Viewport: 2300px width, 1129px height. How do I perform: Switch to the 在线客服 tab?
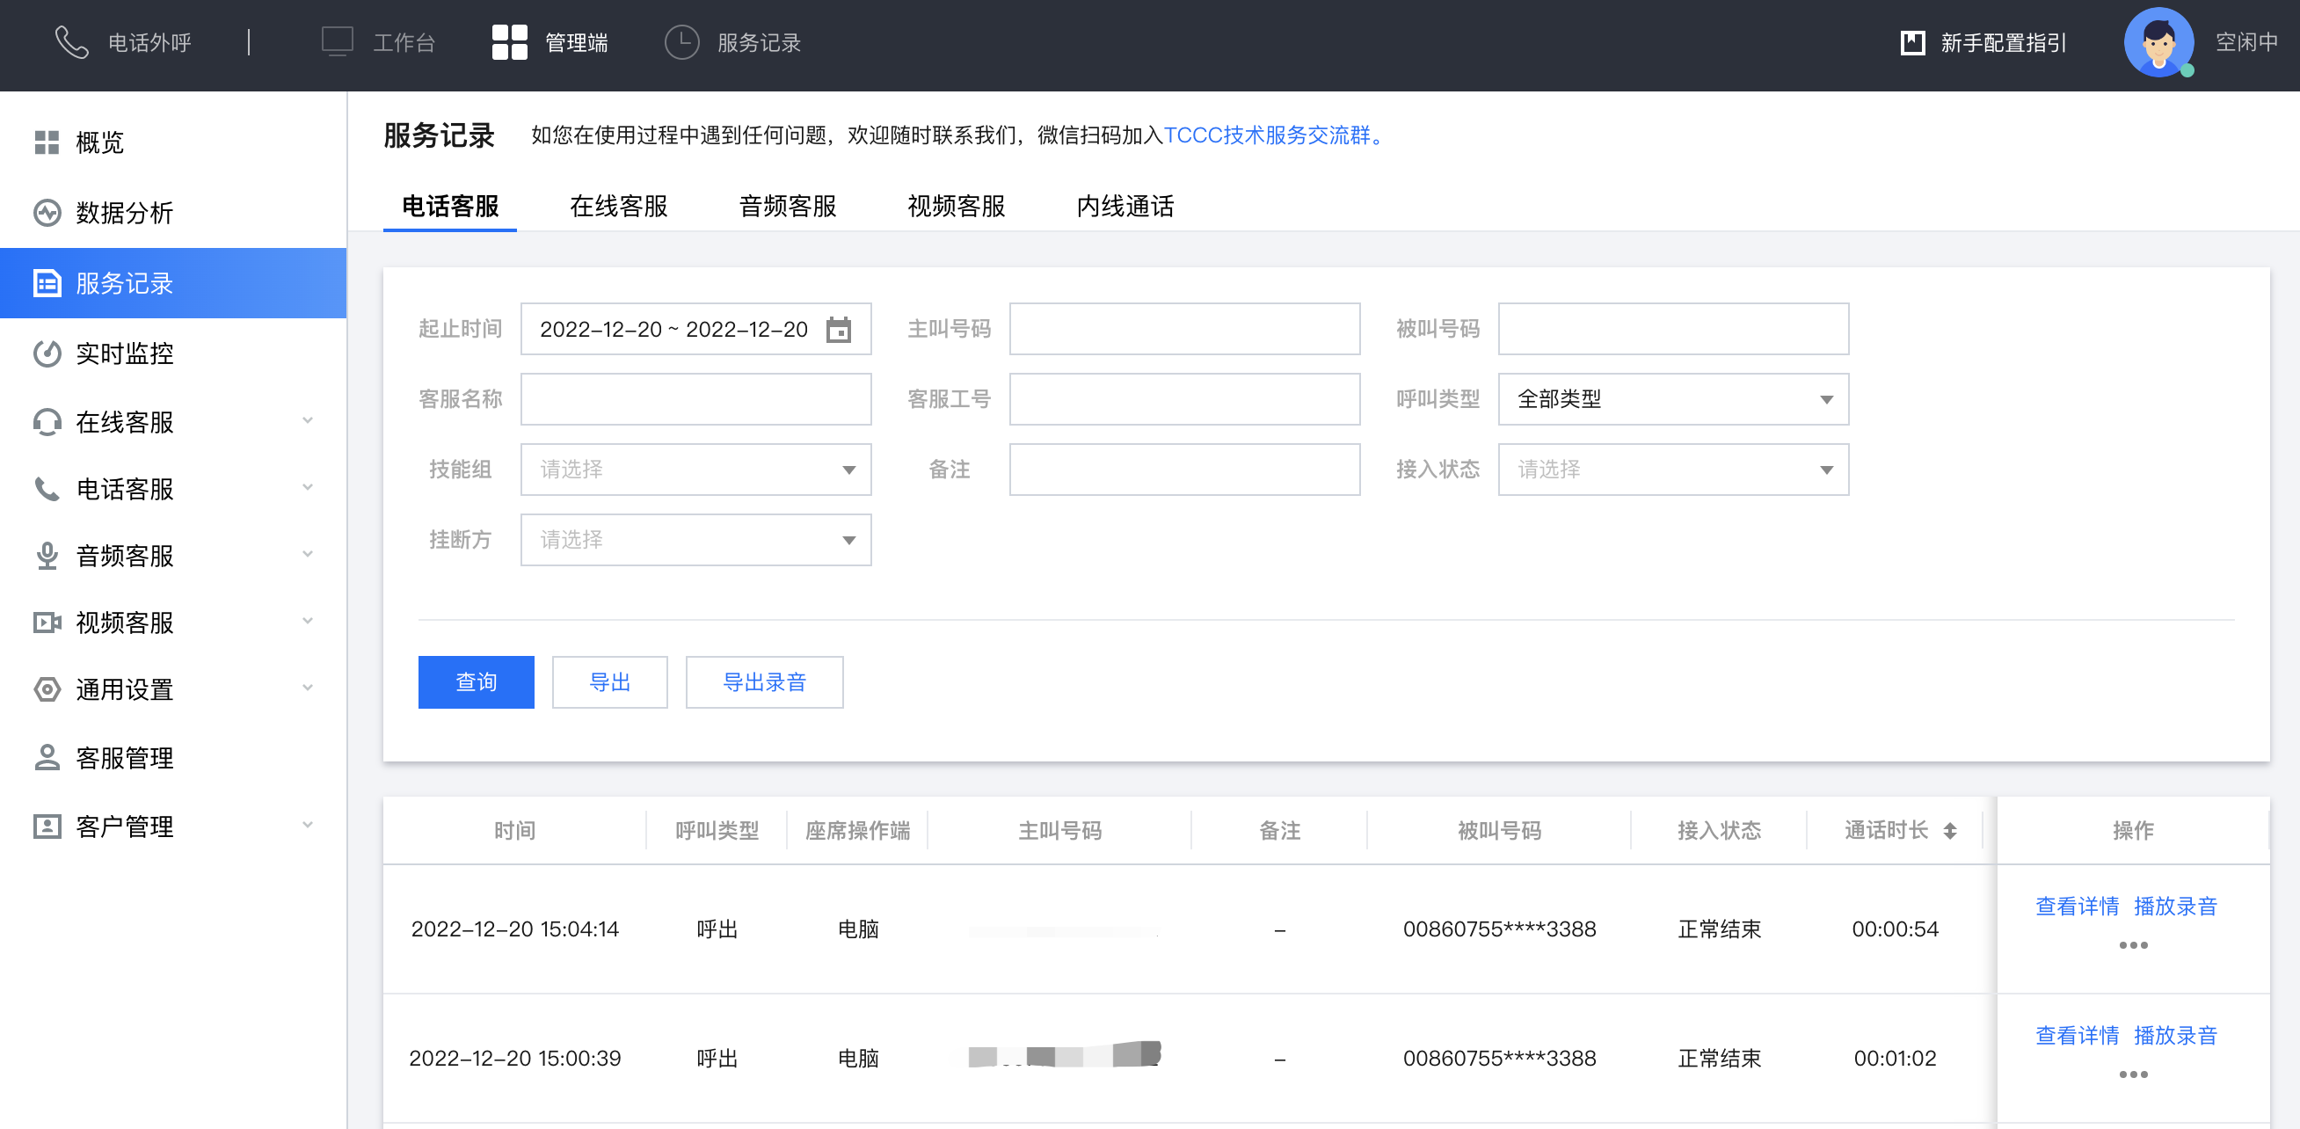click(x=618, y=207)
